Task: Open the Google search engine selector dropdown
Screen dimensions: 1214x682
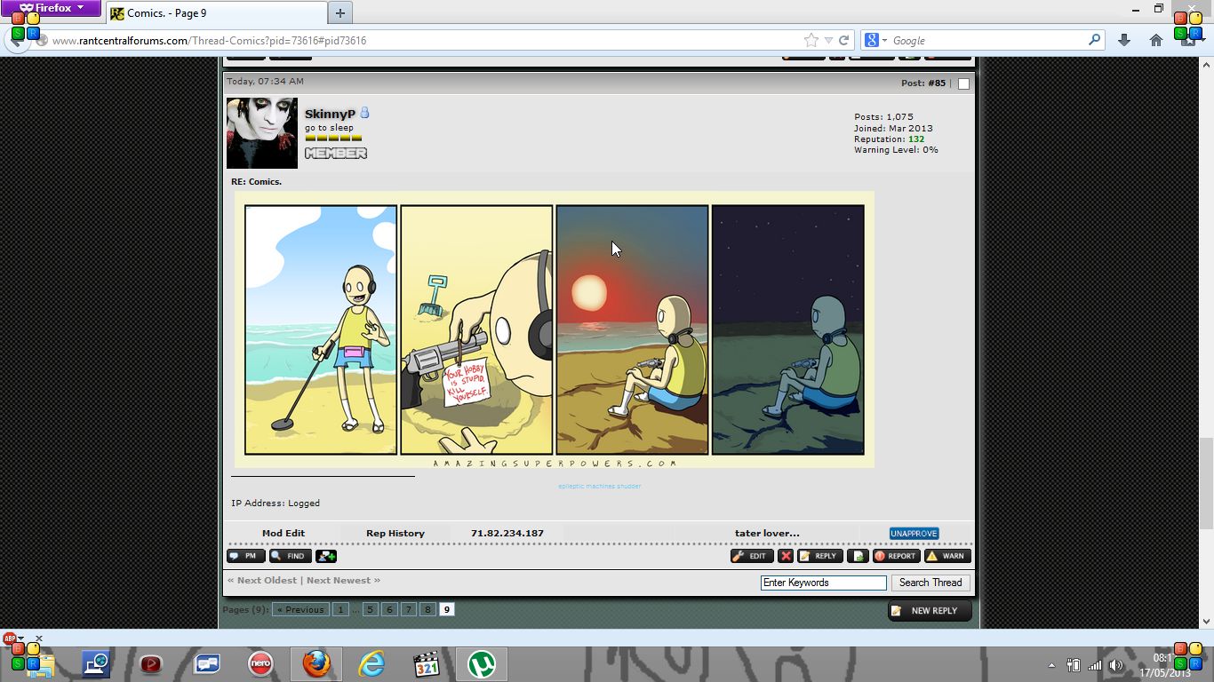Action: [x=876, y=40]
